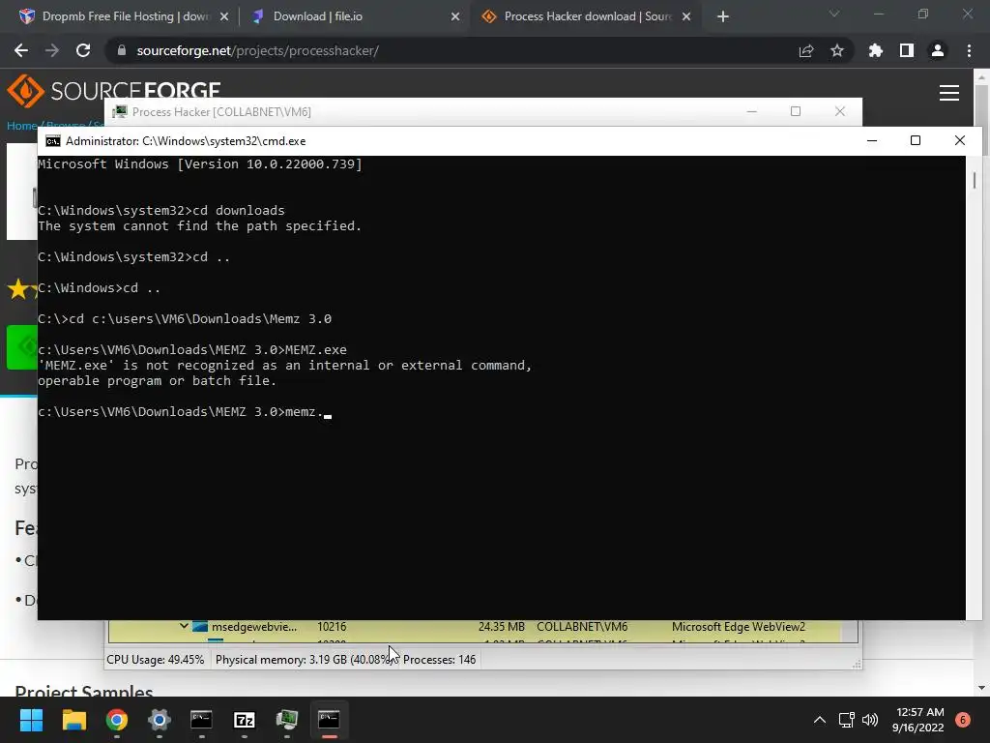Click PID 10216 in Process Hacker
This screenshot has width=990, height=743.
[332, 627]
